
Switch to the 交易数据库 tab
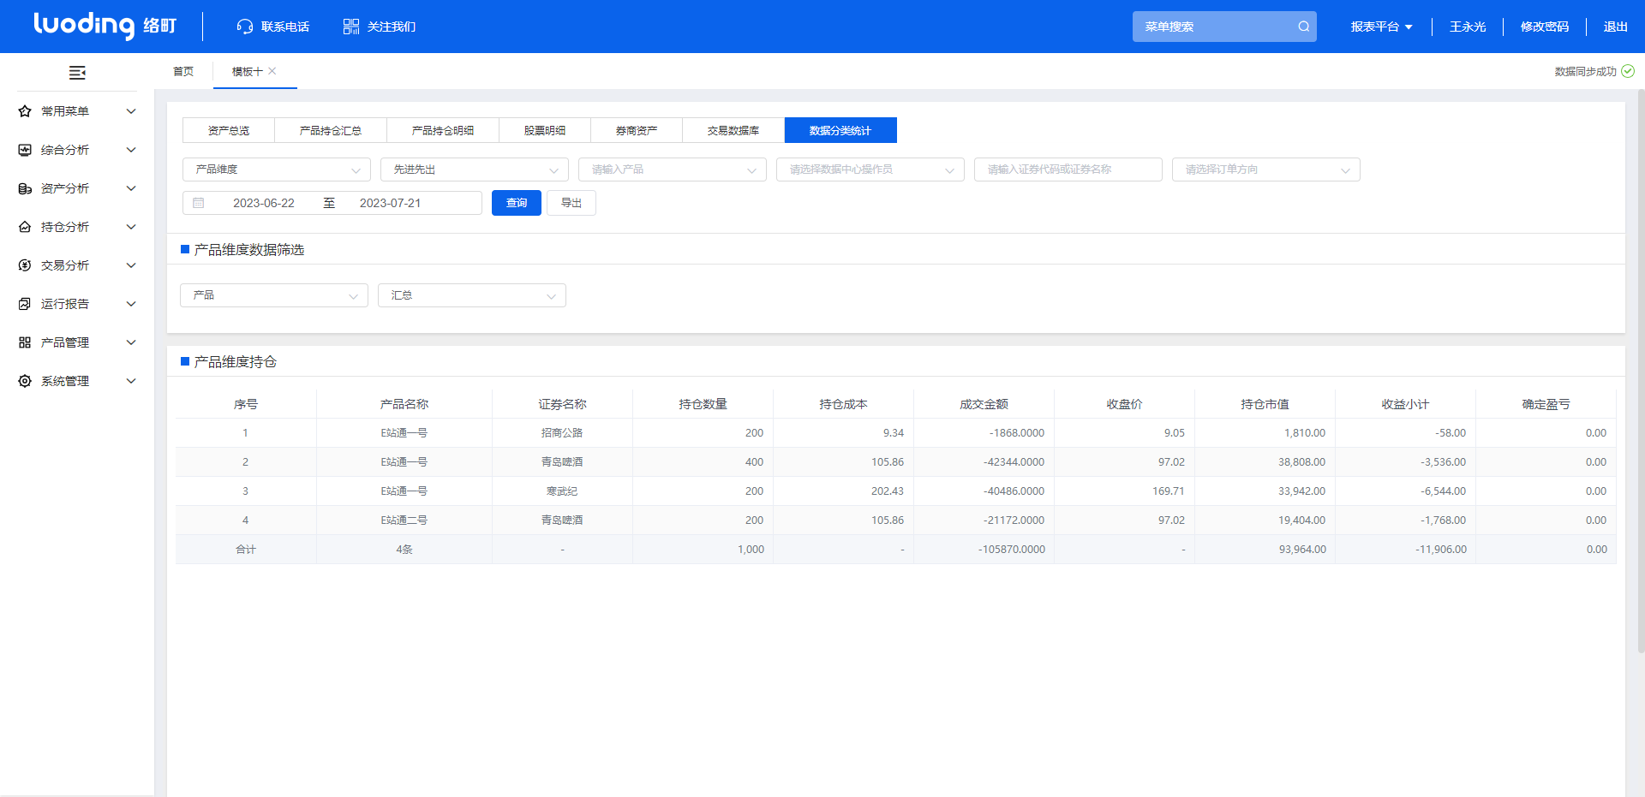point(733,130)
